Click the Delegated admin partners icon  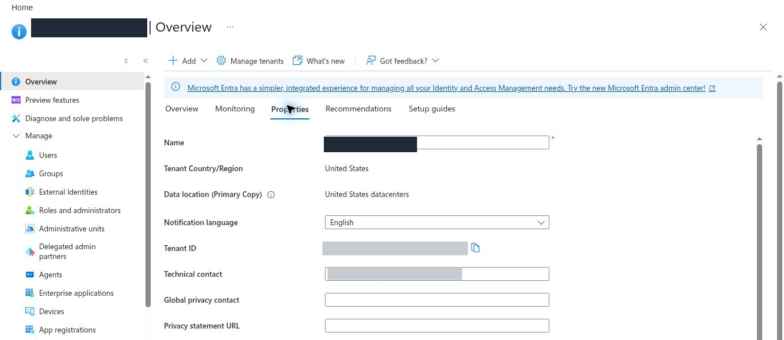30,252
